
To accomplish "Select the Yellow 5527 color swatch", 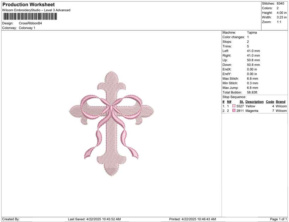I will click(233, 106).
